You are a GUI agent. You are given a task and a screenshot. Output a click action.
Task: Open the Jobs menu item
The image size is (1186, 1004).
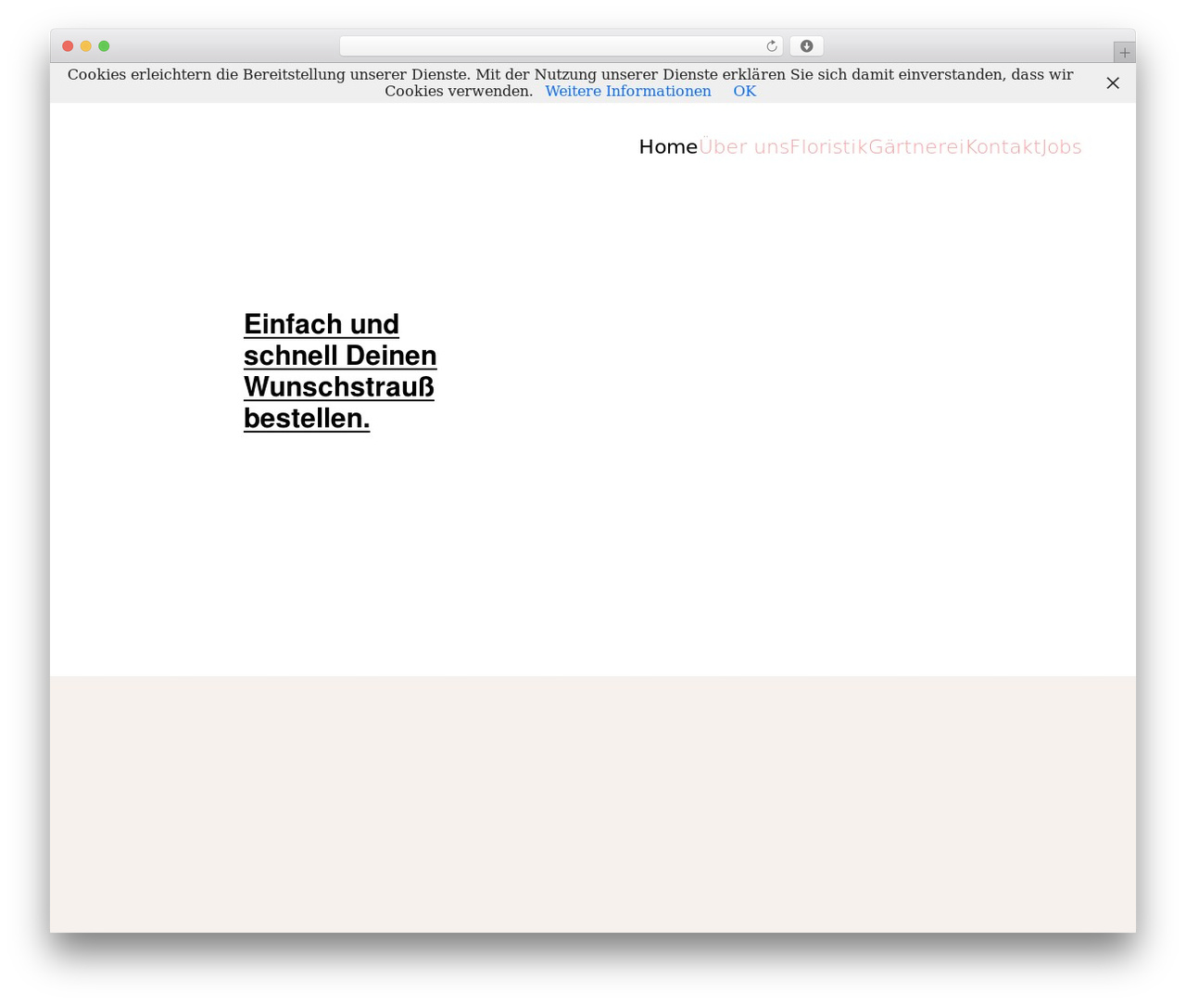[x=1061, y=147]
